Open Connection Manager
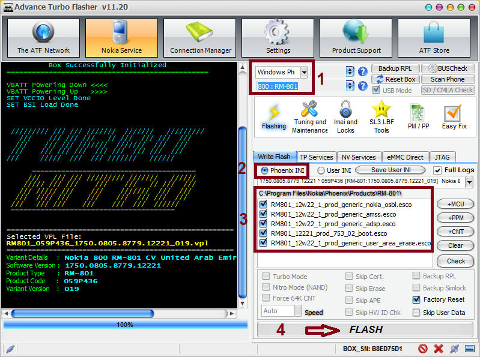The width and height of the screenshot is (480, 357). pos(200,38)
